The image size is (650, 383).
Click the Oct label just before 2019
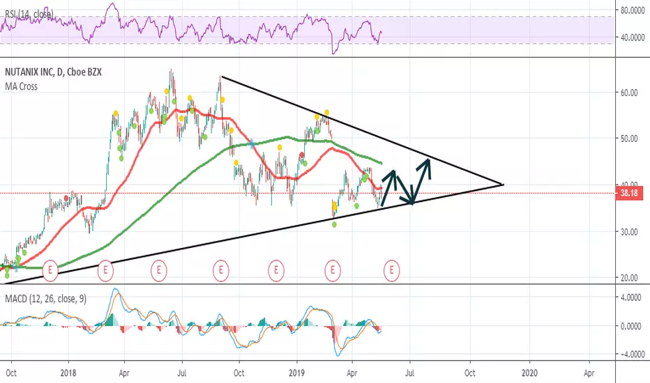coord(239,373)
